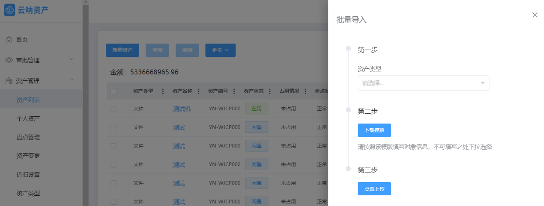
Task: Open the 资产名称 column menu dots
Action: point(199,91)
